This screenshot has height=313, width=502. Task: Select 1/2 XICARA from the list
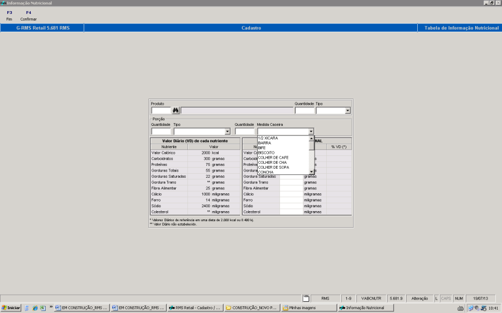click(x=283, y=138)
